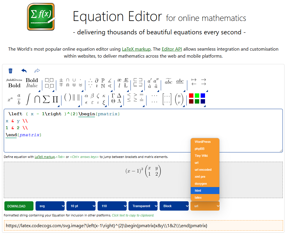Insert the bracketed matrix template
This screenshot has height=233, width=286.
coord(167,99)
